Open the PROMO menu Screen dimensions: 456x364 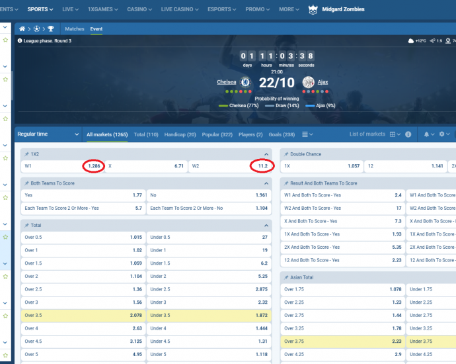coord(258,9)
